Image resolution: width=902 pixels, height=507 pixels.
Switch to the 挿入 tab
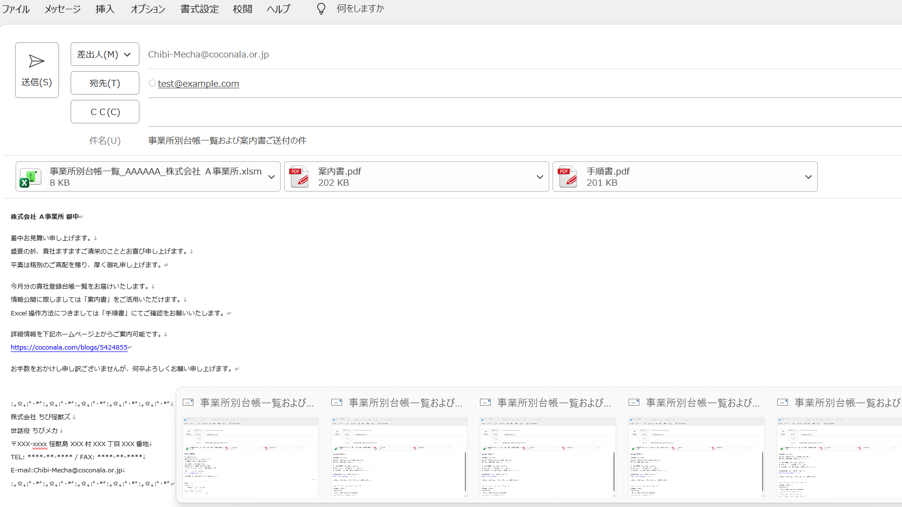click(x=105, y=9)
